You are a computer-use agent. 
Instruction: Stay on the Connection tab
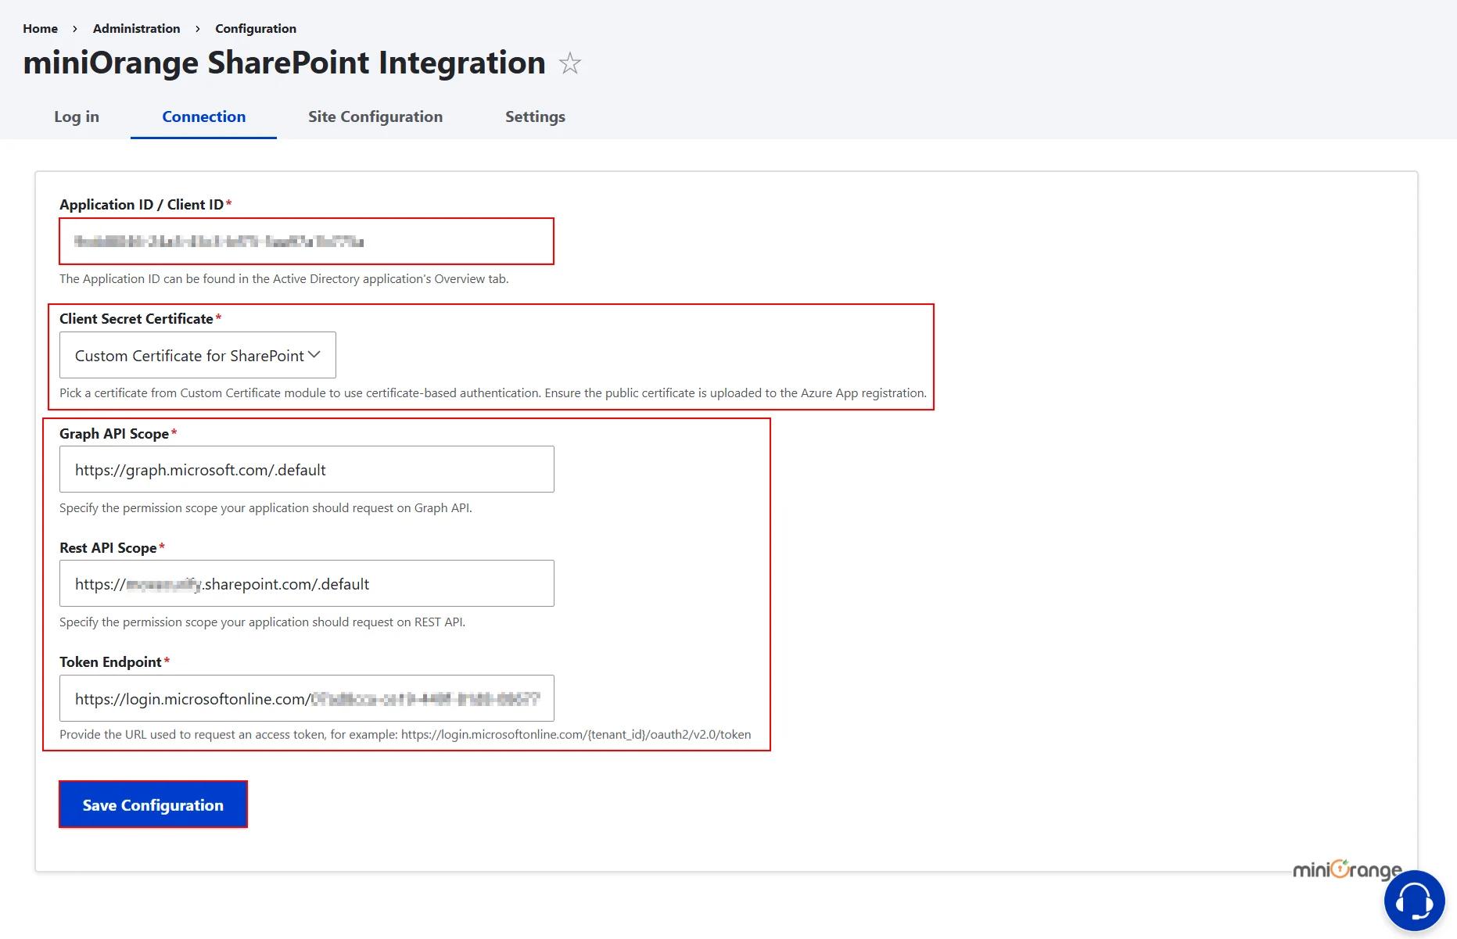[203, 116]
